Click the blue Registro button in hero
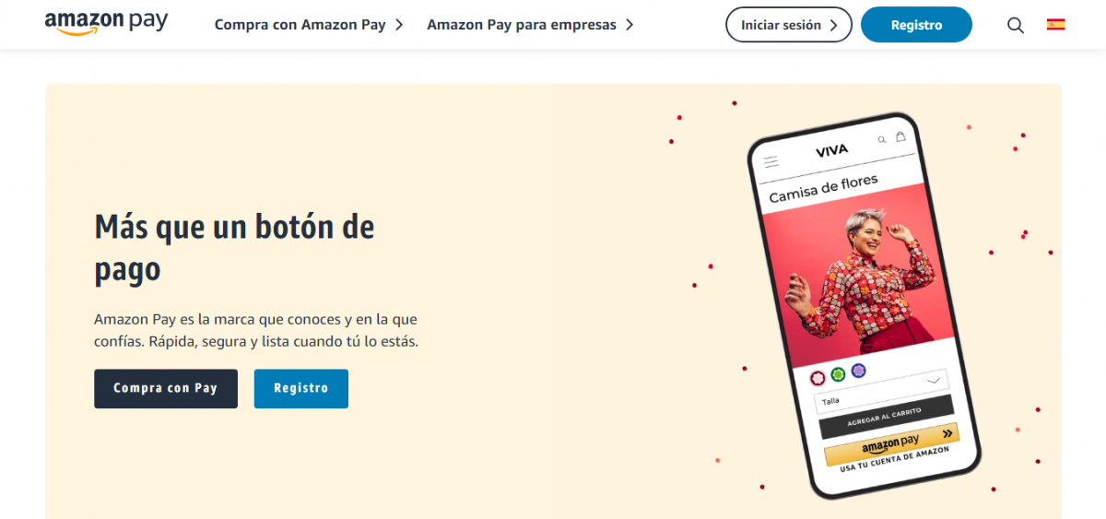 point(301,388)
